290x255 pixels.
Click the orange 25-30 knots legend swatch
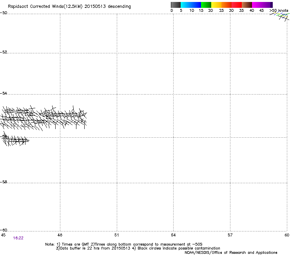tap(227, 5)
